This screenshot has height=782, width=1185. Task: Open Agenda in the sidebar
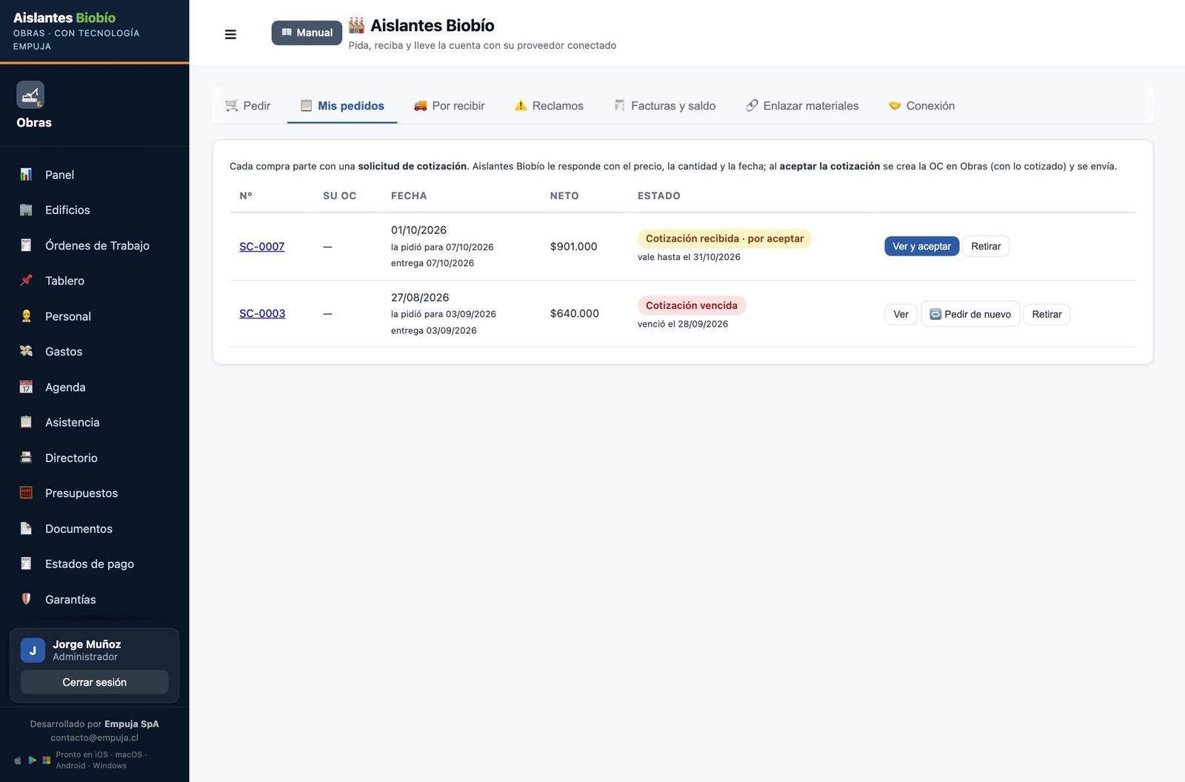(95, 387)
